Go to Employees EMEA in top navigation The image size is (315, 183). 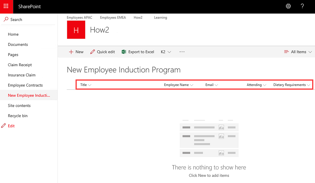coord(113,18)
